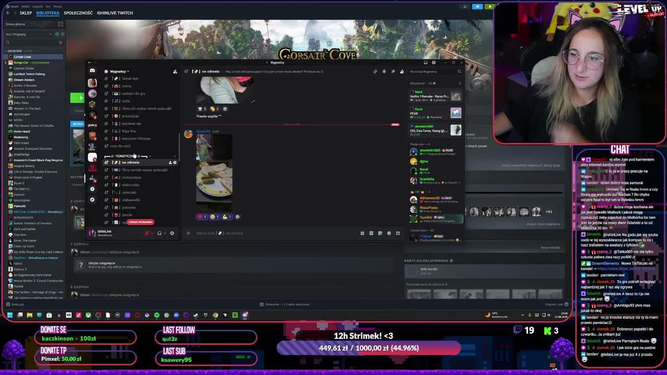Click the Wyszukaj Wygnańcy search field

(435, 71)
